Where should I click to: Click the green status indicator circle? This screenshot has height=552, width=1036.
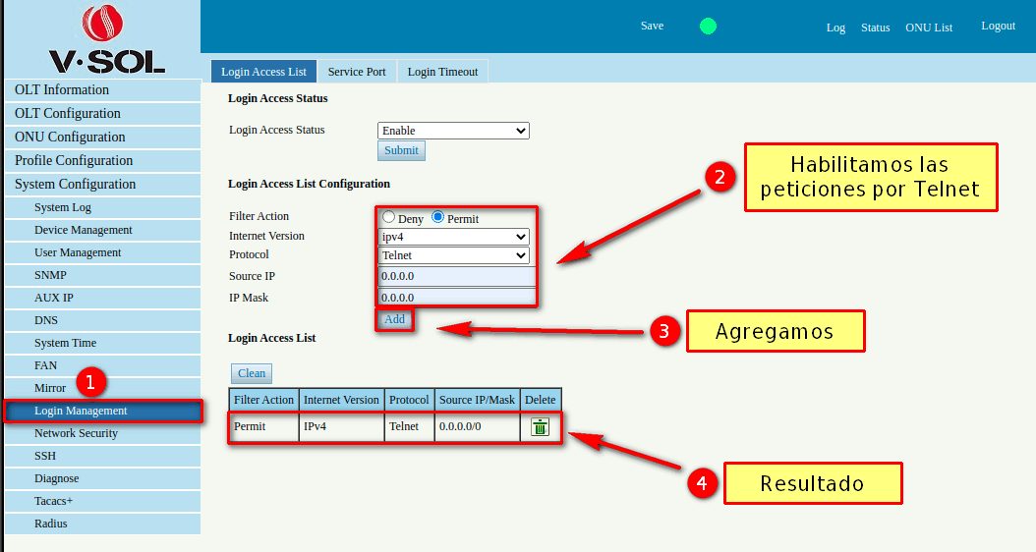point(708,27)
